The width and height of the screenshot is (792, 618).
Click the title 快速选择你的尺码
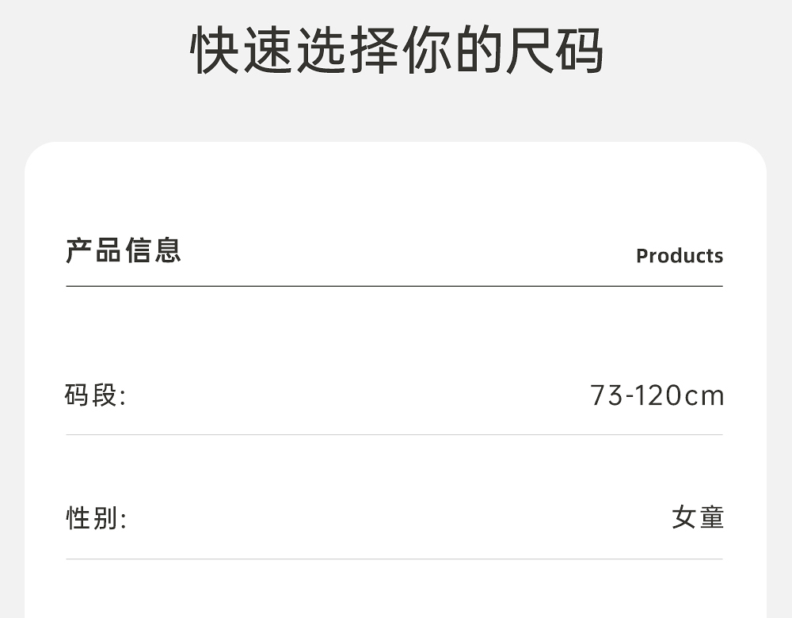(x=397, y=51)
